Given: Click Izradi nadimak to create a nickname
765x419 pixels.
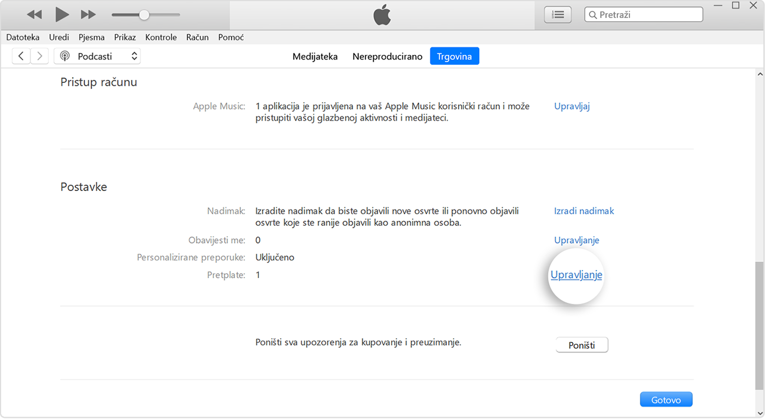Looking at the screenshot, I should pos(584,211).
